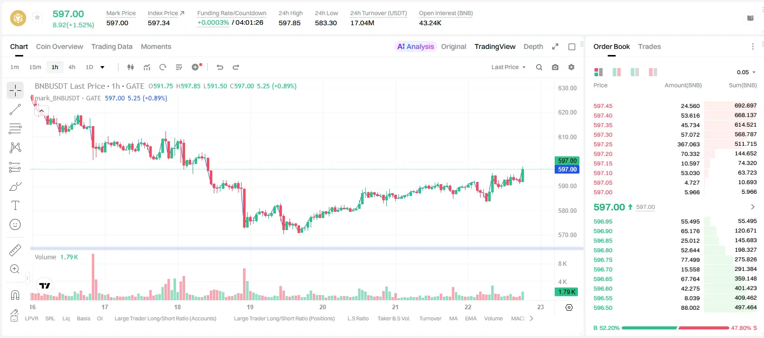Take a chart snapshot with camera icon
Viewport: 764px width, 338px height.
pyautogui.click(x=555, y=67)
